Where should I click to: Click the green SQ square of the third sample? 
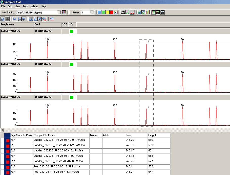tap(71, 97)
